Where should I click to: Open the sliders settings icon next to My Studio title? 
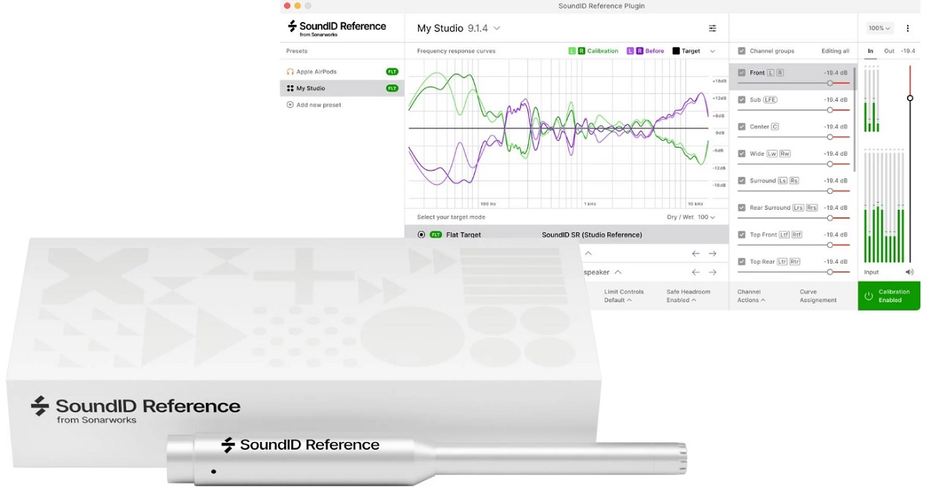712,28
